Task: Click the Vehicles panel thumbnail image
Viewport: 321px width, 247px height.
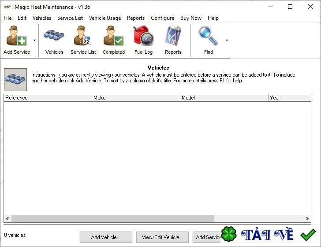Action: pos(15,80)
